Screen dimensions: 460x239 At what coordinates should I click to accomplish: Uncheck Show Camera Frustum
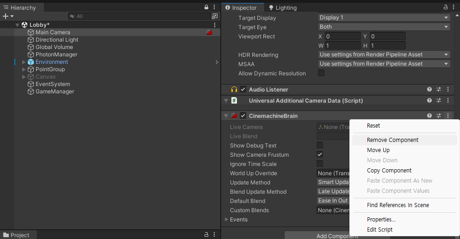click(320, 155)
